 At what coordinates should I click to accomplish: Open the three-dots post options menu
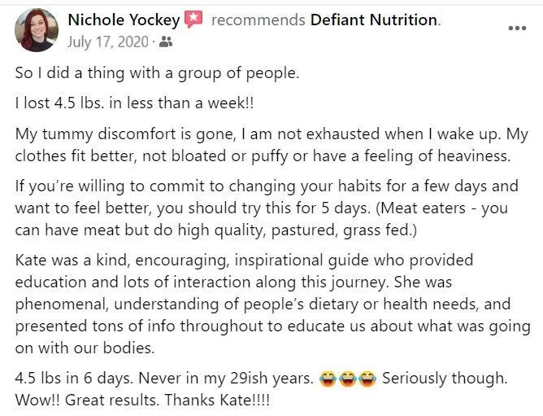[517, 28]
